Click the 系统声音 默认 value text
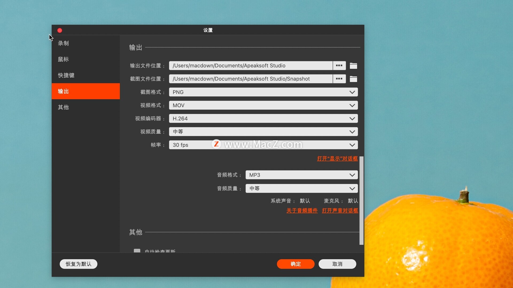The height and width of the screenshot is (288, 513). pos(305,201)
